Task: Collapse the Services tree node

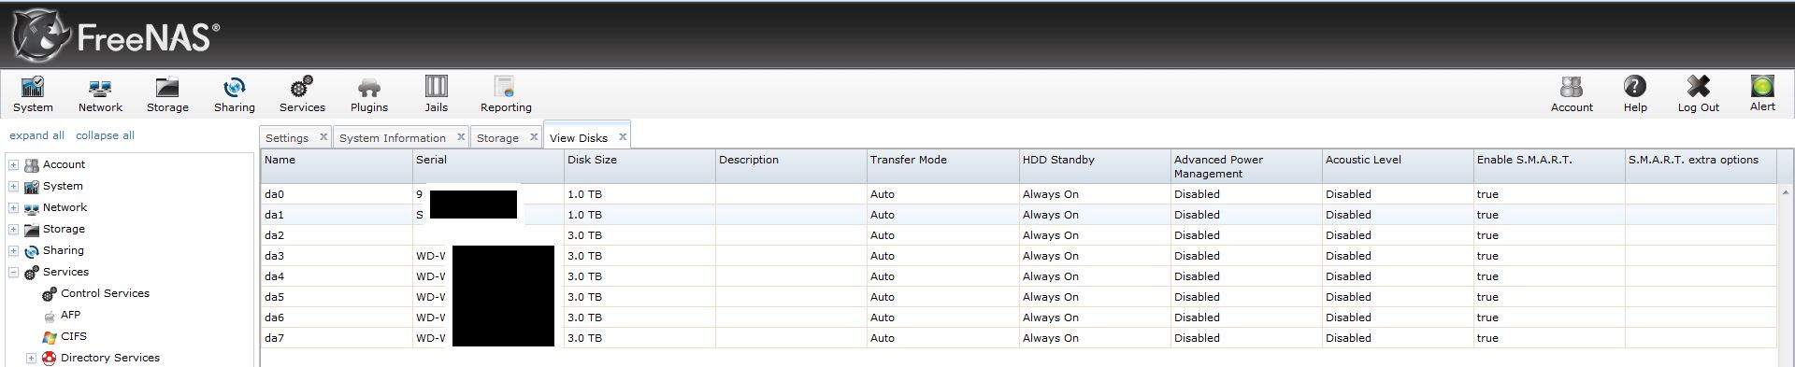Action: [x=14, y=272]
